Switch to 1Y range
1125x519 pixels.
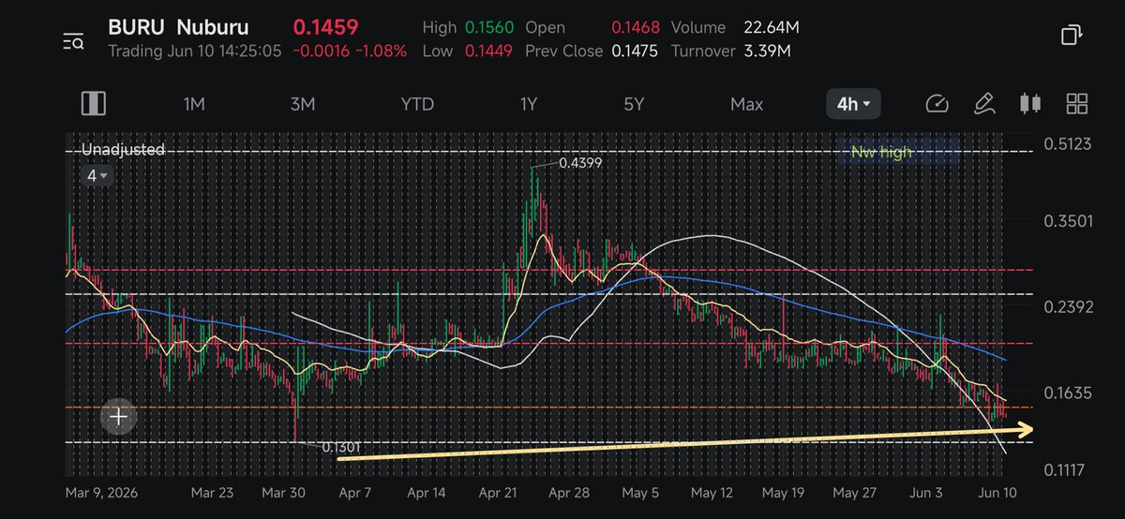click(x=529, y=104)
